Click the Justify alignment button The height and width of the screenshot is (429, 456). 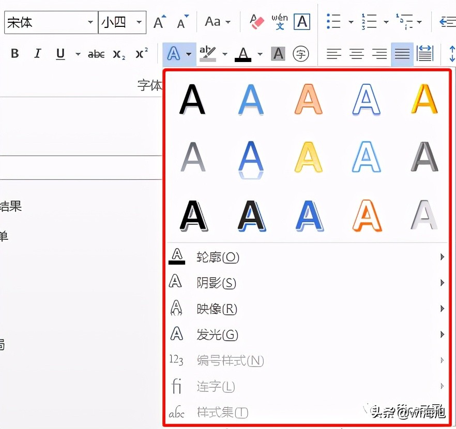click(402, 54)
